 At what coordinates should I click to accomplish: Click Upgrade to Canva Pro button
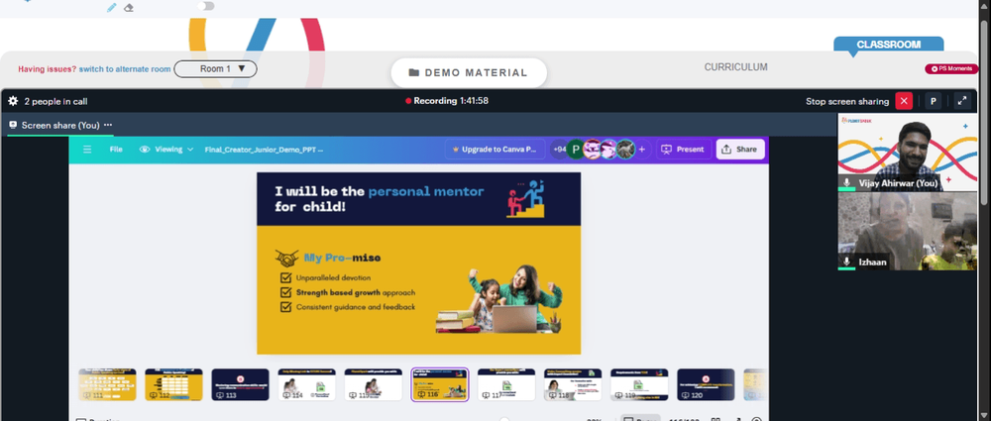pos(495,150)
